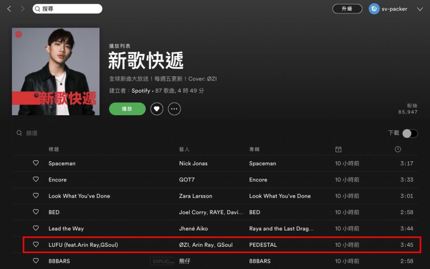Screen dimensions: 430x269
Task: Go forward with the right arrow
Action: (23, 9)
